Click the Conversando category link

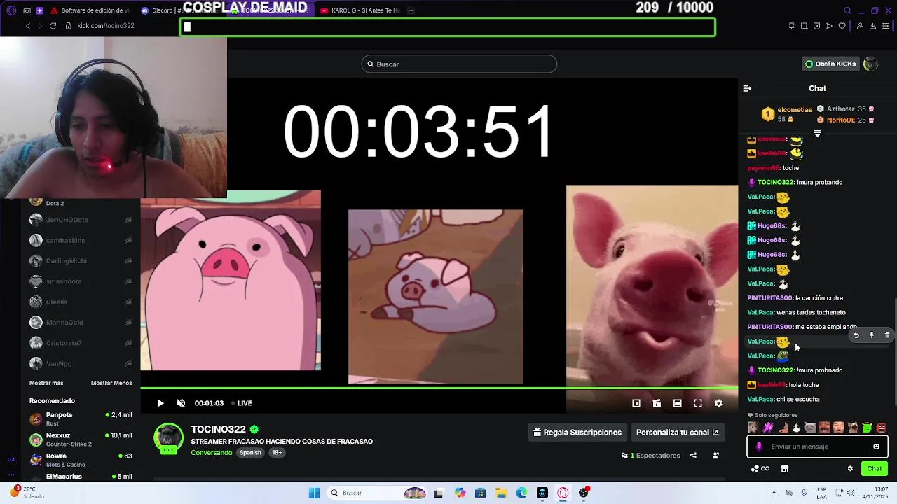(x=212, y=453)
